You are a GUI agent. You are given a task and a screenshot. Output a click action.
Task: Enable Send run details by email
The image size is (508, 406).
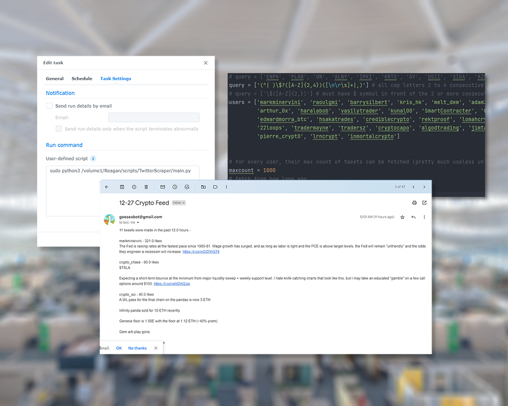[49, 106]
